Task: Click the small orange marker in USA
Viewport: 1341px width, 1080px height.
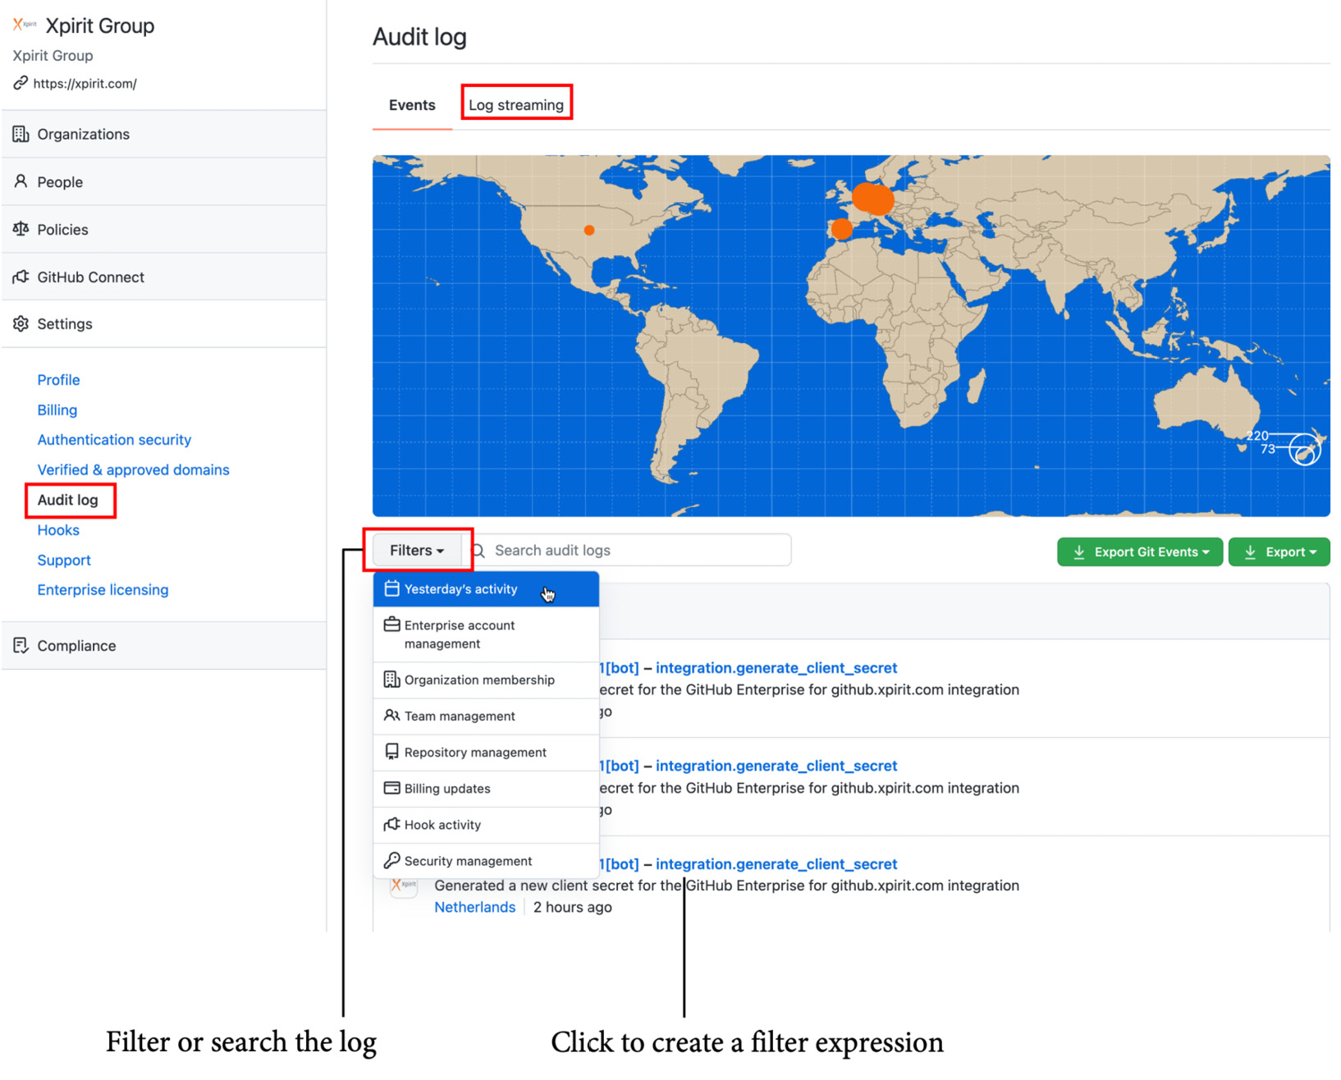Action: coord(589,230)
